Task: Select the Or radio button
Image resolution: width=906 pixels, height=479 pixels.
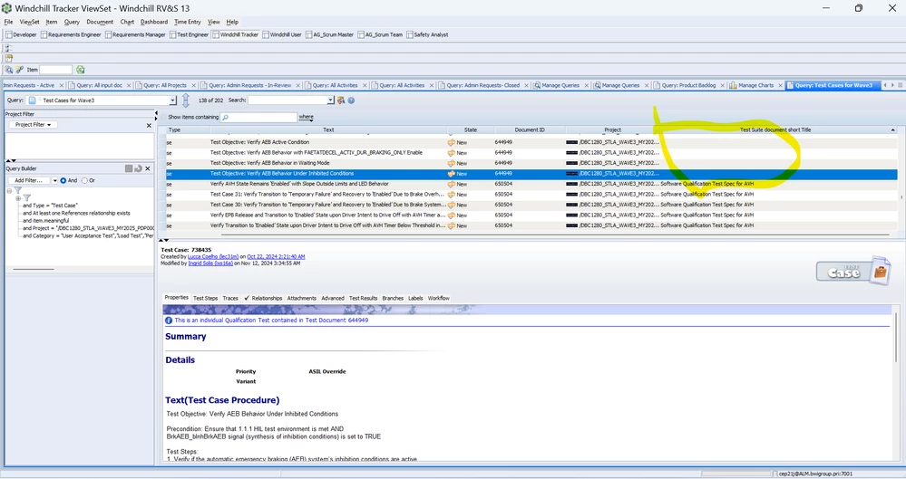Action: [85, 180]
